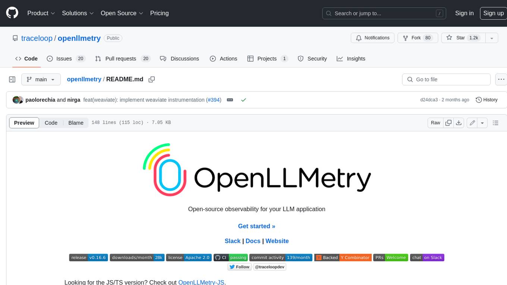
Task: Open the GitHub homepage logo
Action: coord(12,13)
